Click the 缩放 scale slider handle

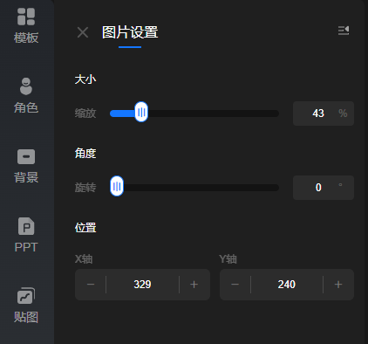(141, 112)
